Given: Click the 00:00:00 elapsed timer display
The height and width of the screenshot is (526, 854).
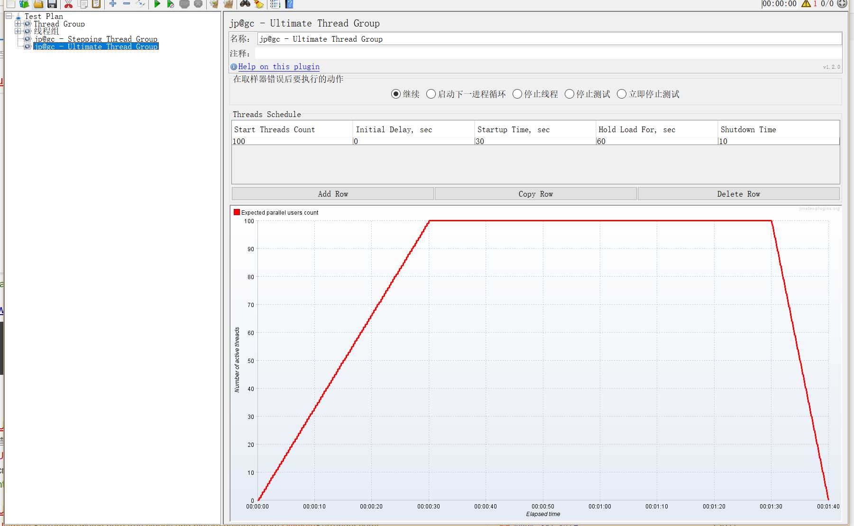Looking at the screenshot, I should (780, 4).
